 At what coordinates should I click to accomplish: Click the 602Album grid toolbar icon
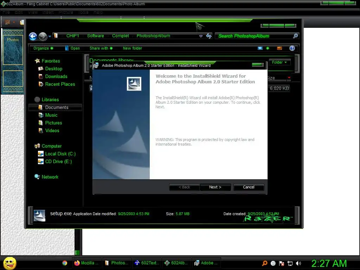point(7,22)
